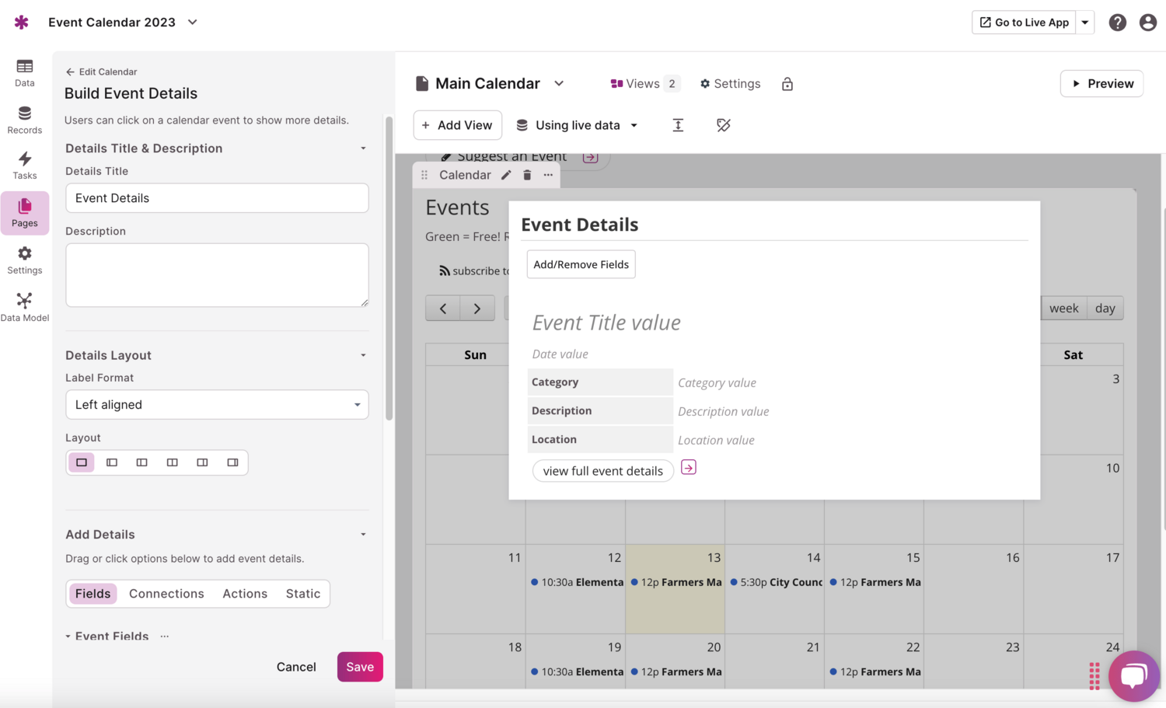
Task: Switch to the Static tab
Action: click(x=302, y=594)
